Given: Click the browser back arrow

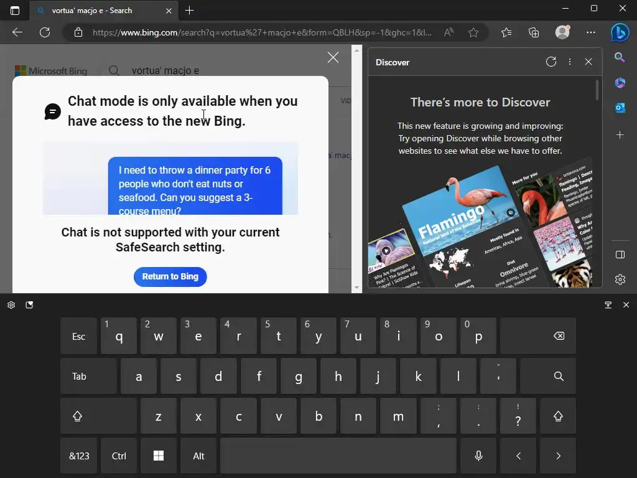Looking at the screenshot, I should click(x=17, y=32).
